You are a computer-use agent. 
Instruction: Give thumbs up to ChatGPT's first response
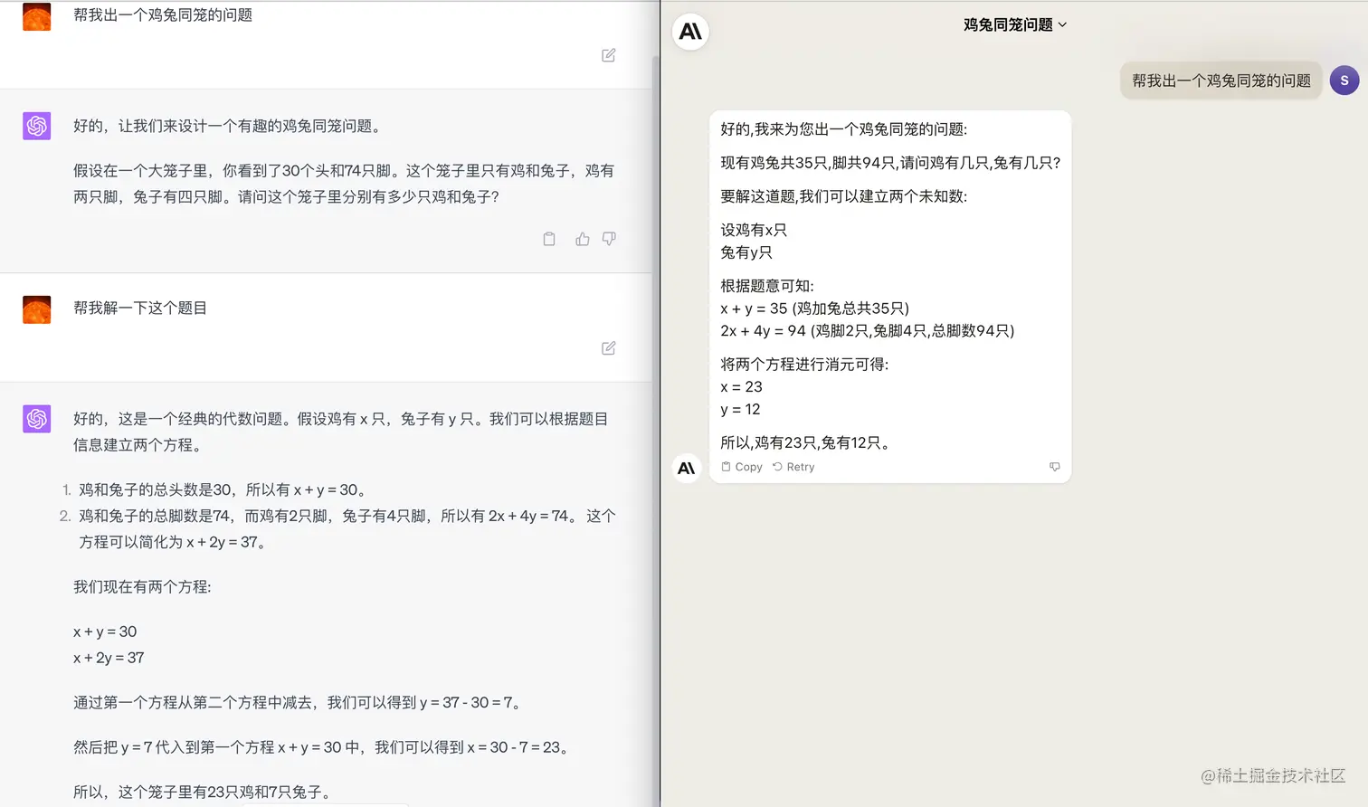pos(583,239)
